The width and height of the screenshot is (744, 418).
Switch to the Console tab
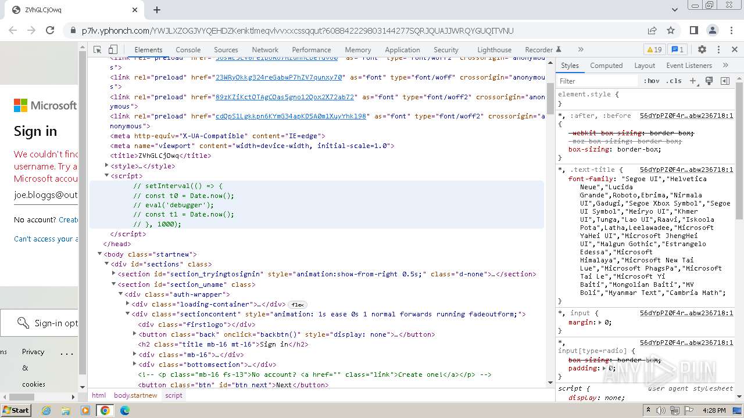click(188, 50)
